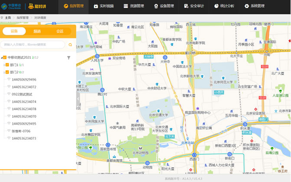Image resolution: width=291 pixels, height=182 pixels.
Task: Click the orange search magnifier icon
Action: tap(70, 45)
